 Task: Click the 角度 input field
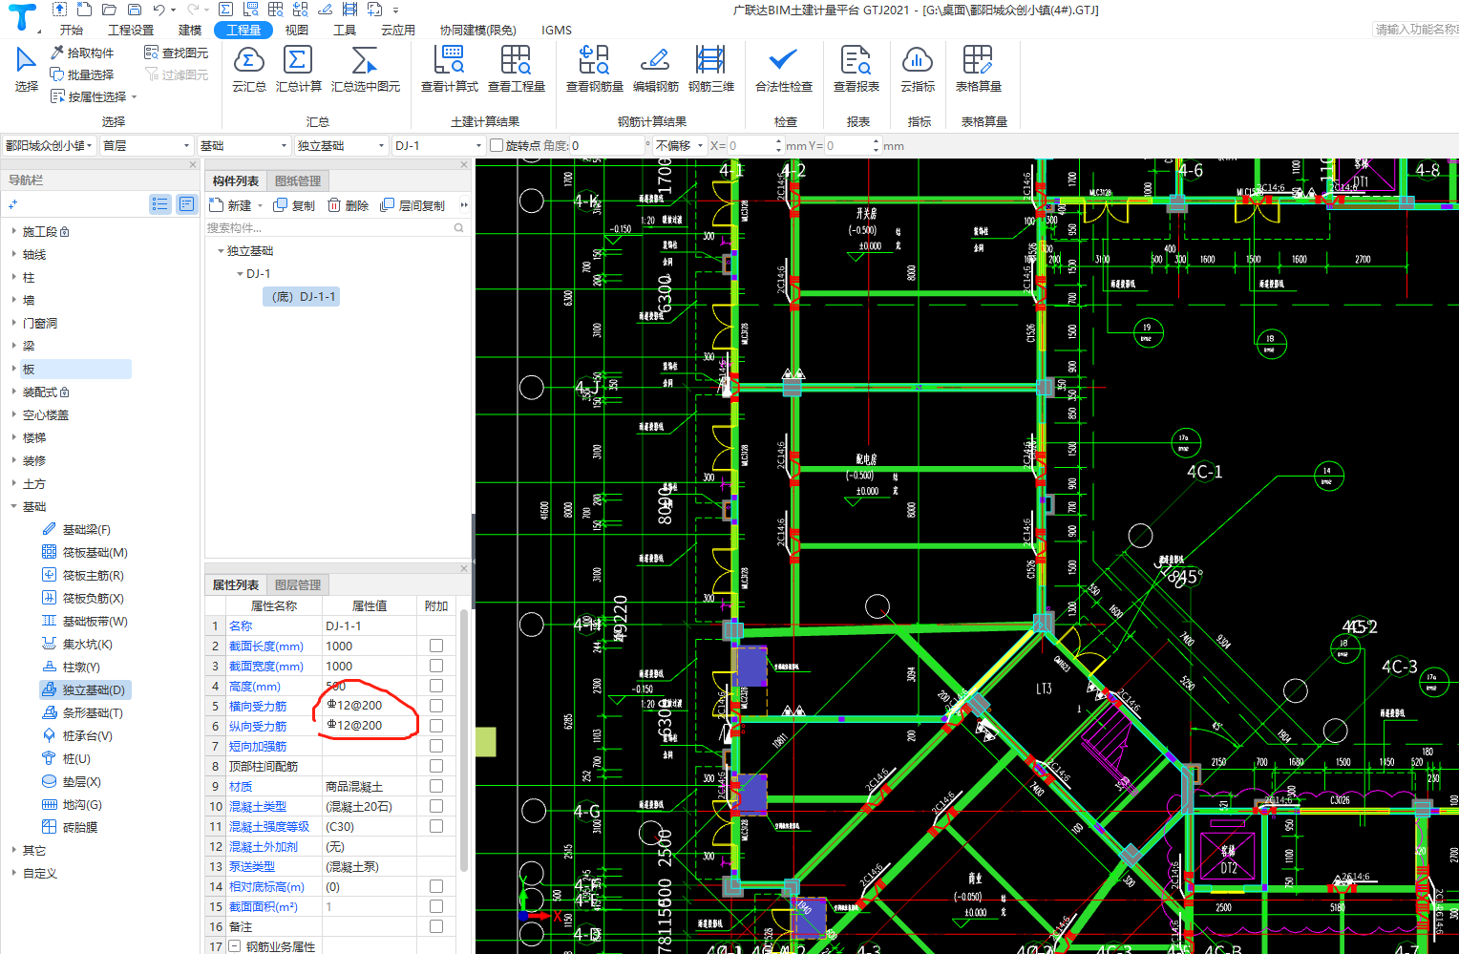607,145
